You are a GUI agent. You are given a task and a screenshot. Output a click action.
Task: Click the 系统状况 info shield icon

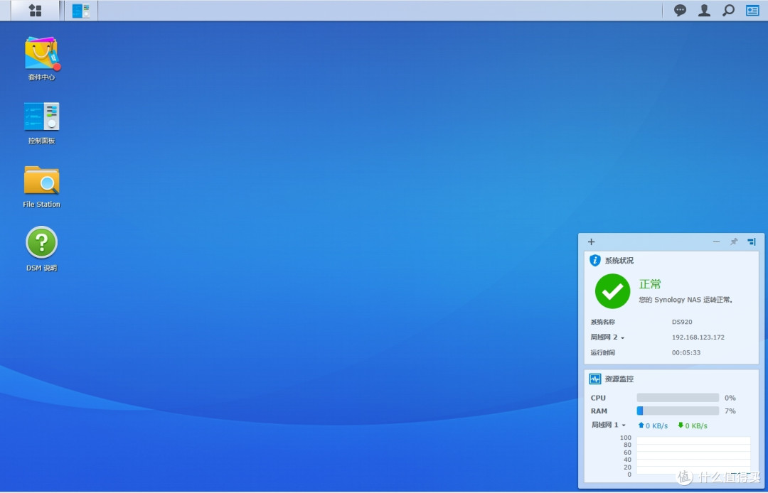coord(595,260)
